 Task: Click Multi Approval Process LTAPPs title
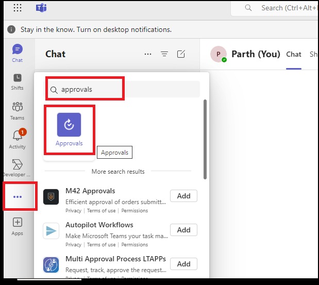click(x=115, y=259)
